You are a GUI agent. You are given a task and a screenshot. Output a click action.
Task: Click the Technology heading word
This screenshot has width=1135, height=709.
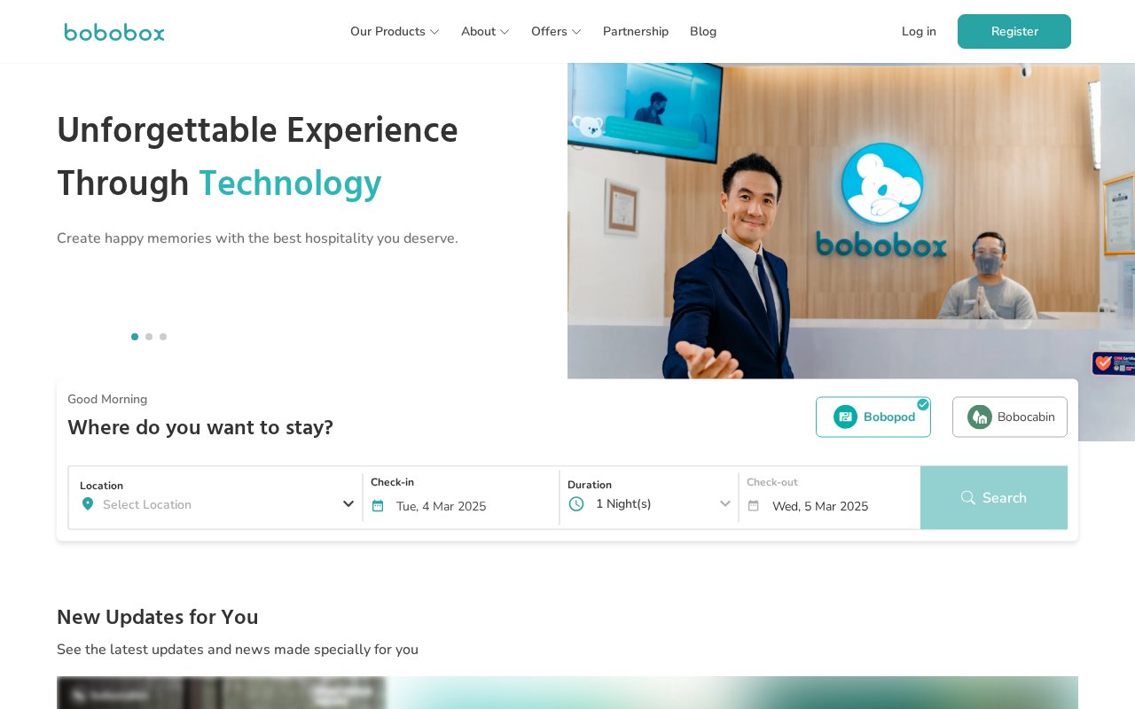pos(290,183)
